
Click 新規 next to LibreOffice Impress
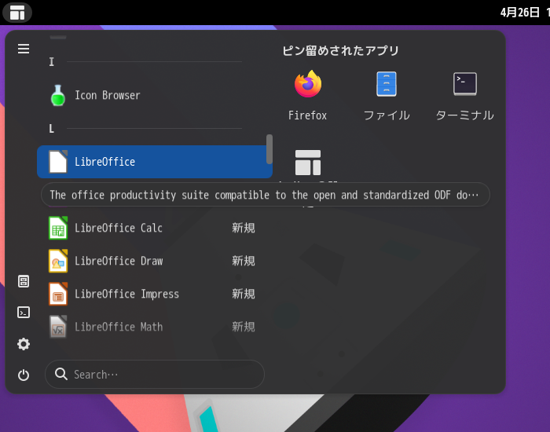click(243, 294)
